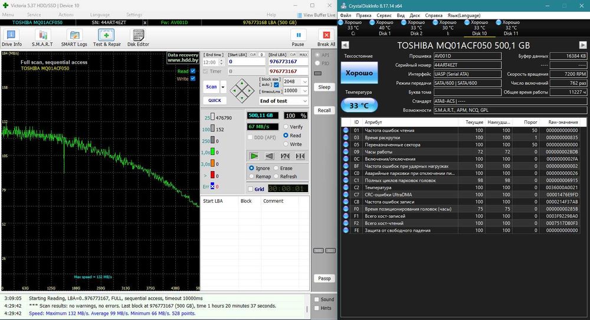Enable the Grid checkbox
The image size is (590, 320).
click(250, 189)
